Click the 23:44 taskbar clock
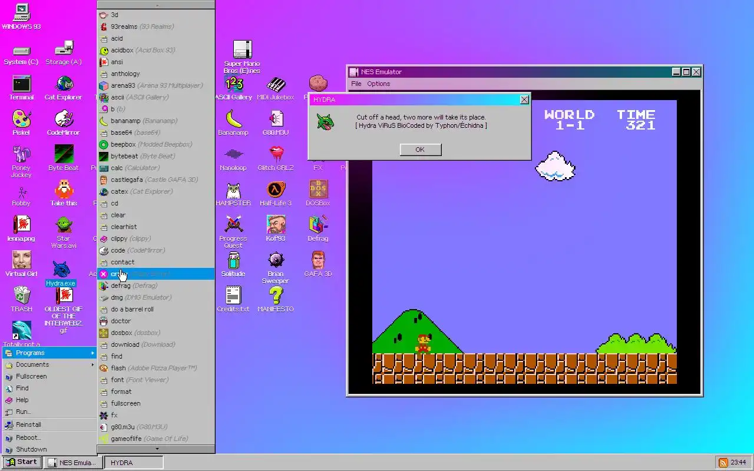 coord(738,463)
